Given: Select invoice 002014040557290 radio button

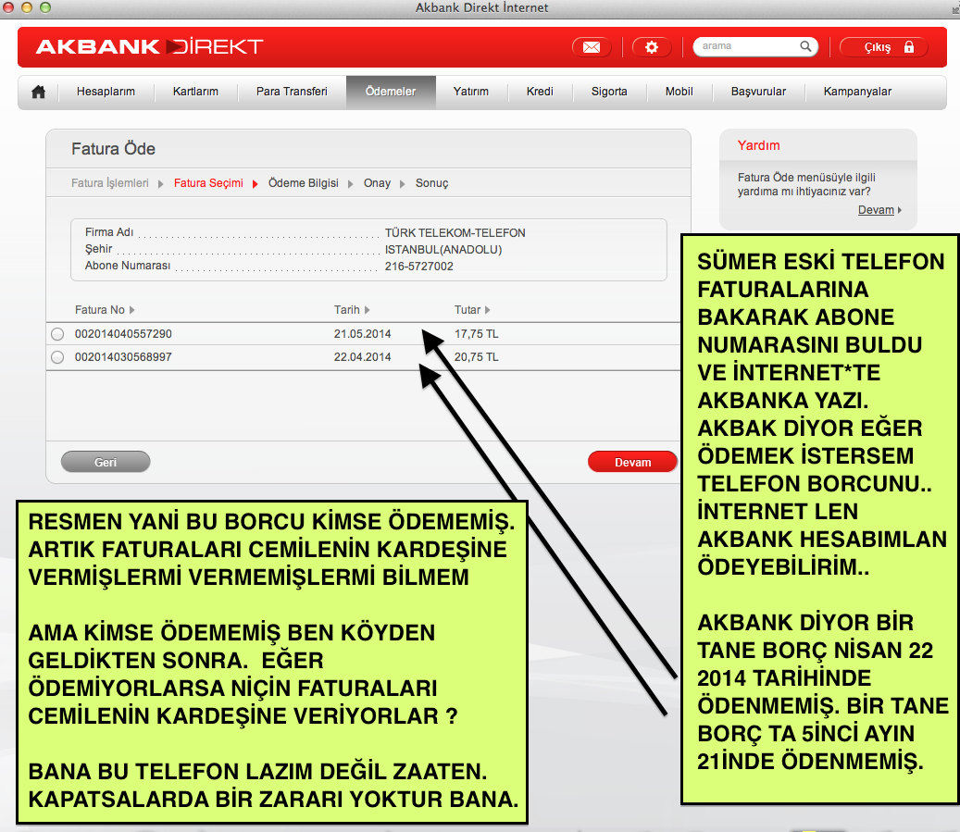Looking at the screenshot, I should pos(57,334).
